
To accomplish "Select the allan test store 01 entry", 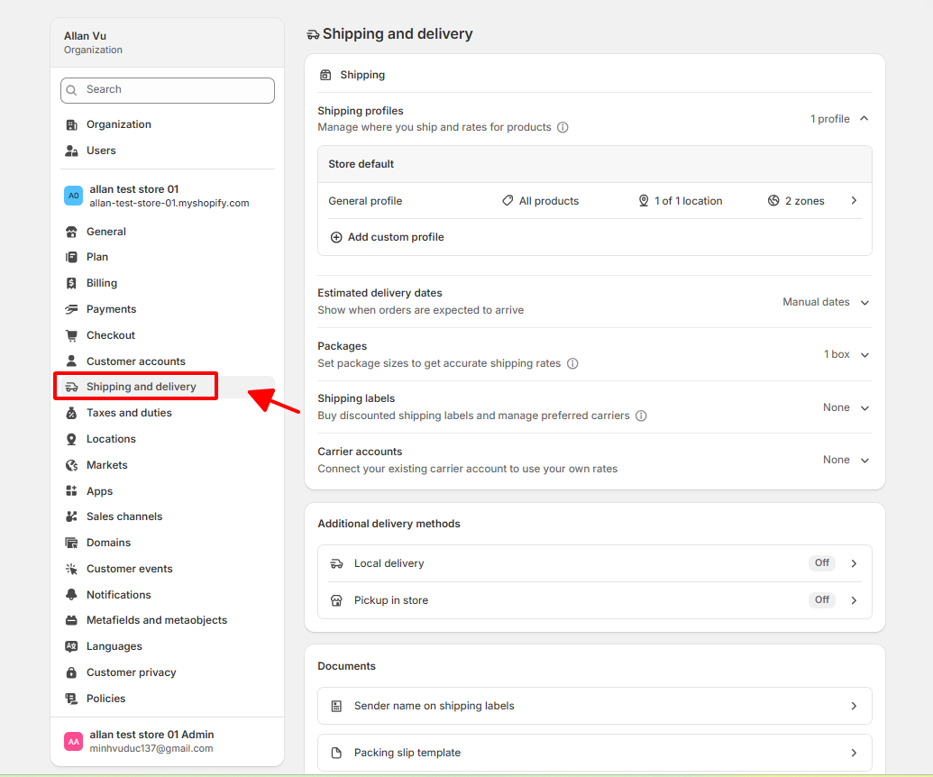I will (167, 196).
